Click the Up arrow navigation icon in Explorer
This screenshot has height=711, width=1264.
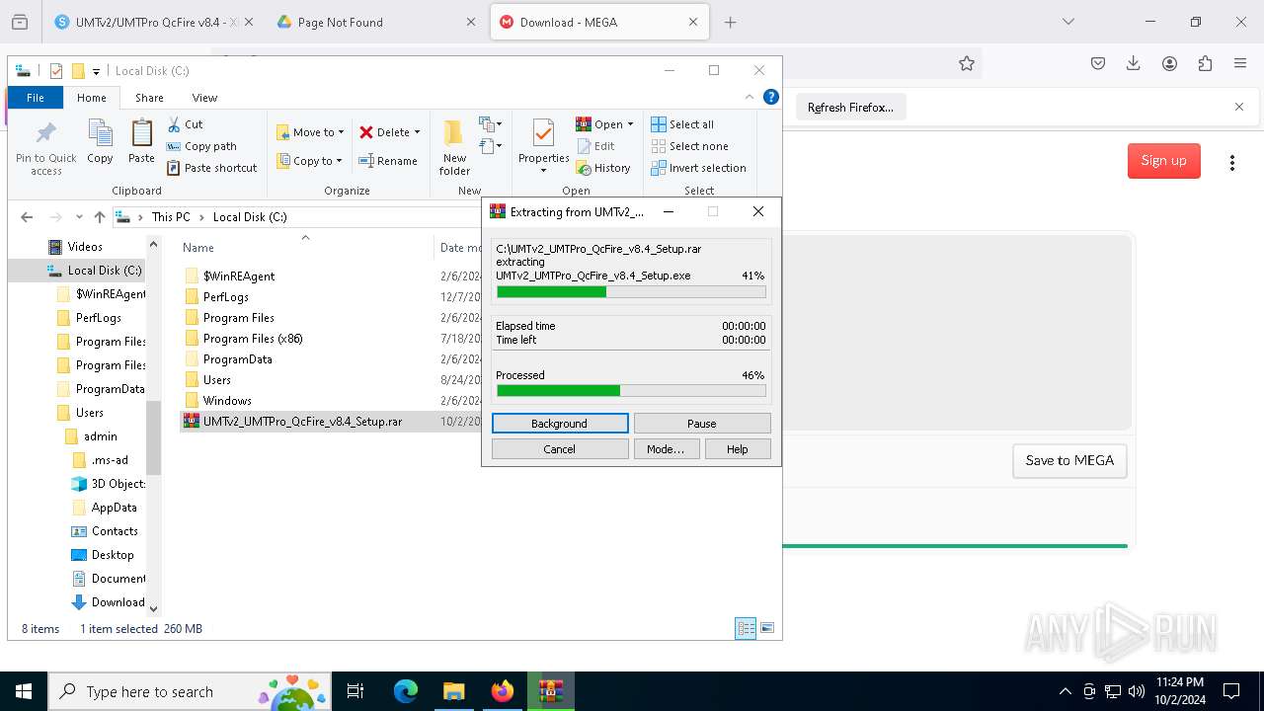100,217
